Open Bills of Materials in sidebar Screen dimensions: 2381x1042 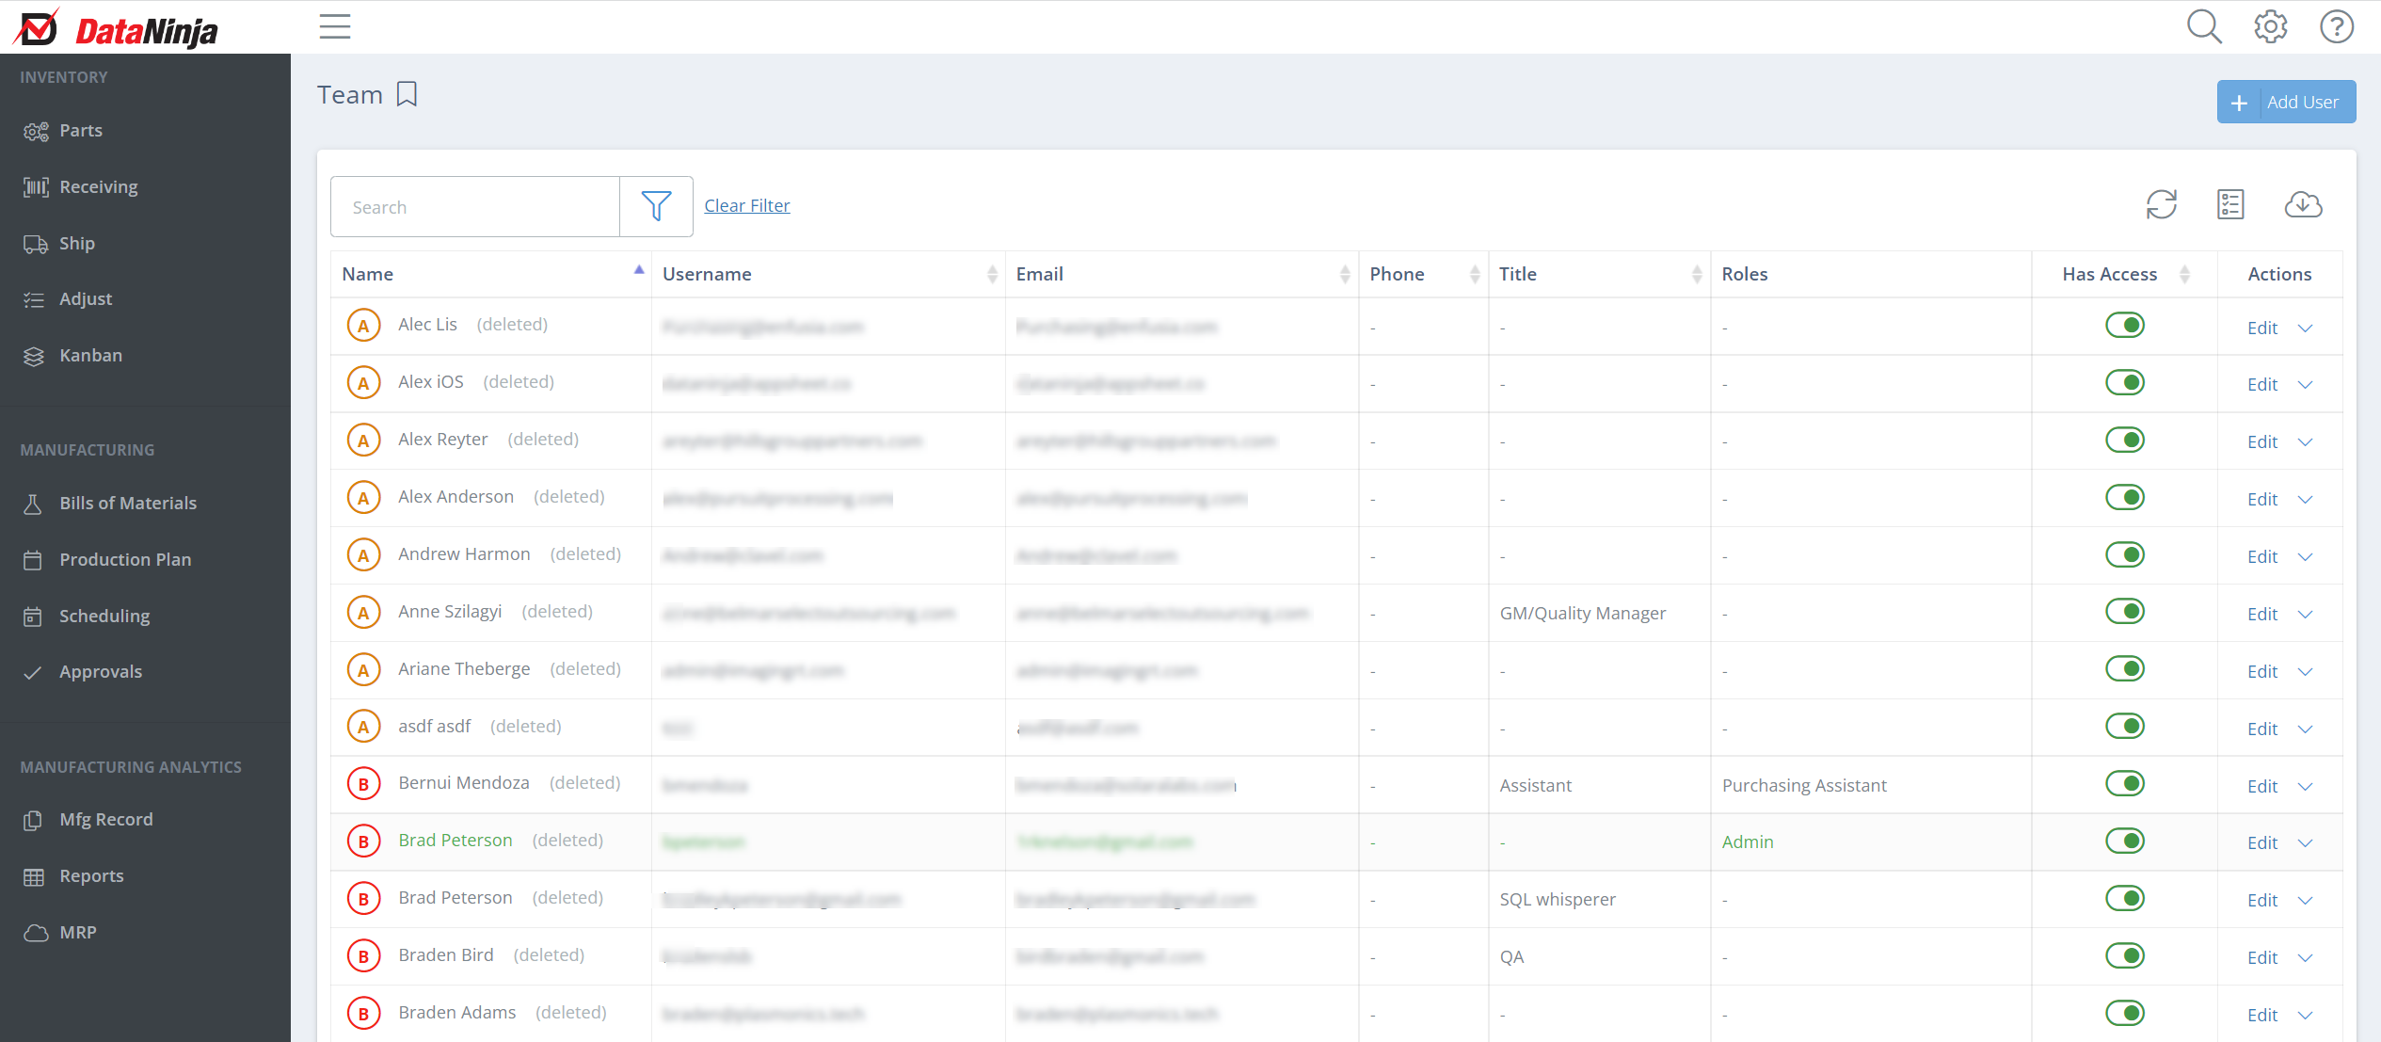(128, 503)
